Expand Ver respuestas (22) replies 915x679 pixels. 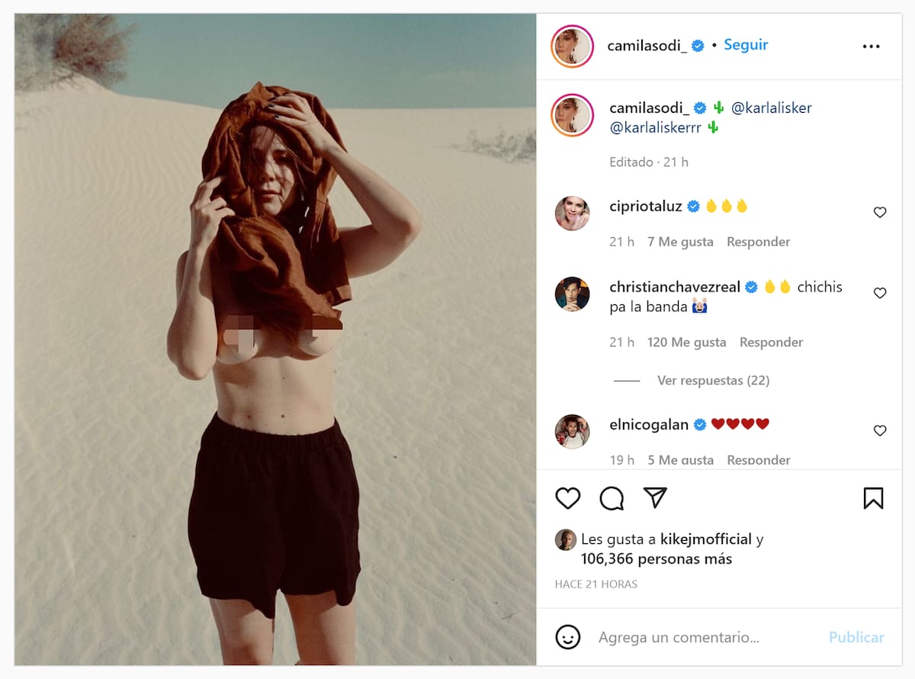713,380
